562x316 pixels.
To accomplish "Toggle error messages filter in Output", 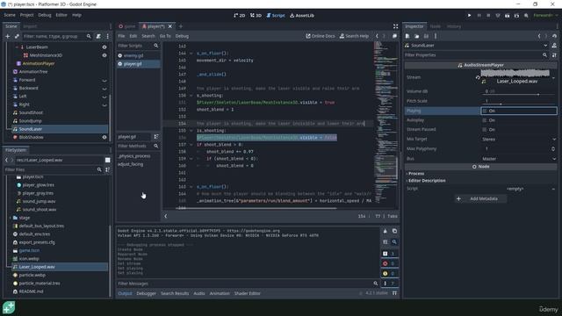I will click(x=390, y=263).
